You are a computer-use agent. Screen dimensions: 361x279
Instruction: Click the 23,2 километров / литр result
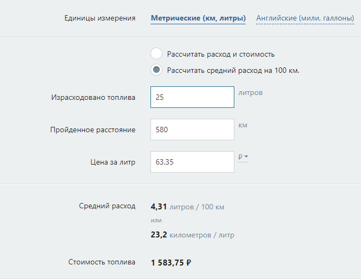pos(192,235)
